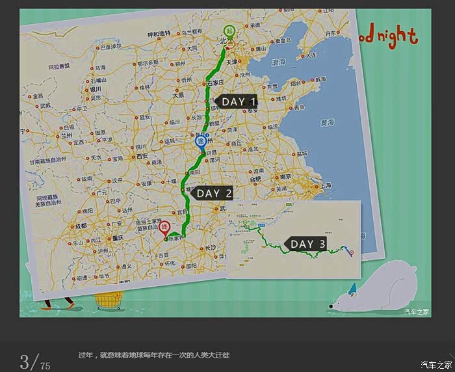Click the 合肥 city label

coord(255,179)
